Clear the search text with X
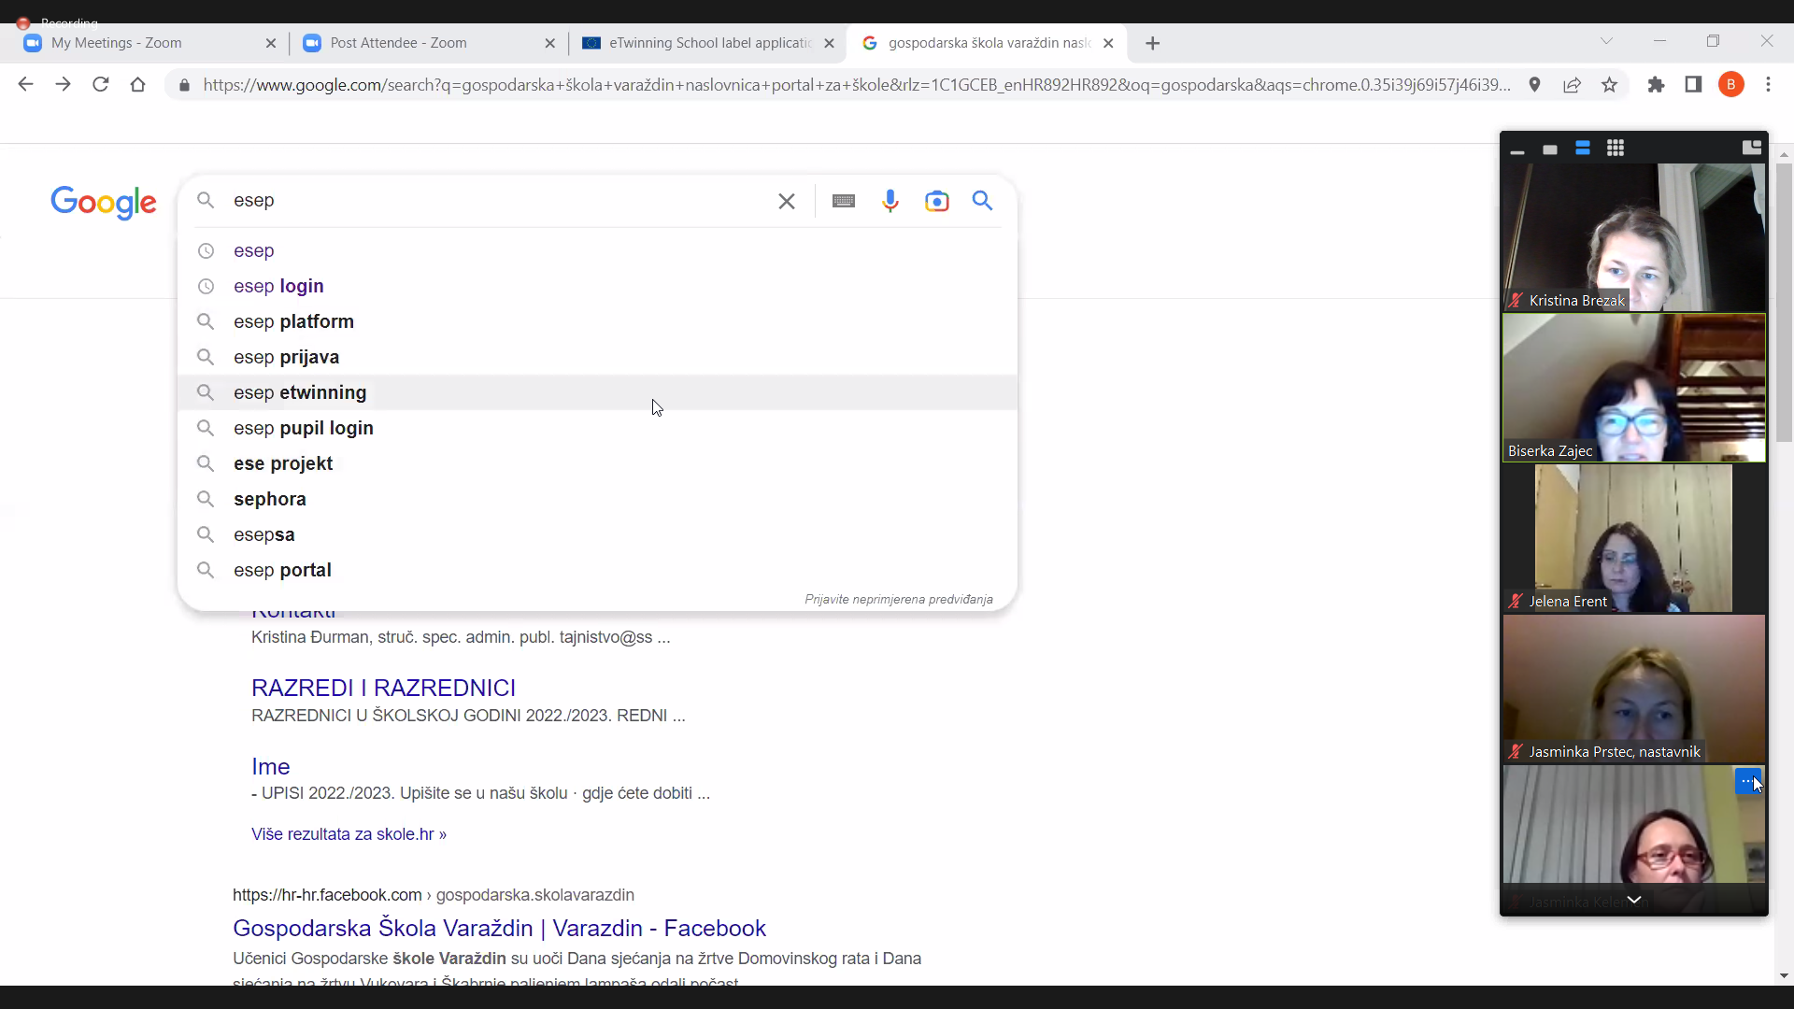 [x=787, y=201]
